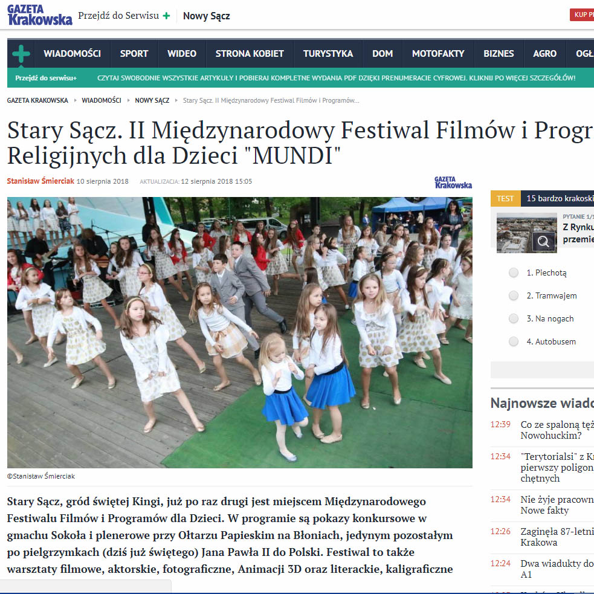Image resolution: width=594 pixels, height=594 pixels.
Task: Open the BIZNES menu item
Action: [499, 53]
